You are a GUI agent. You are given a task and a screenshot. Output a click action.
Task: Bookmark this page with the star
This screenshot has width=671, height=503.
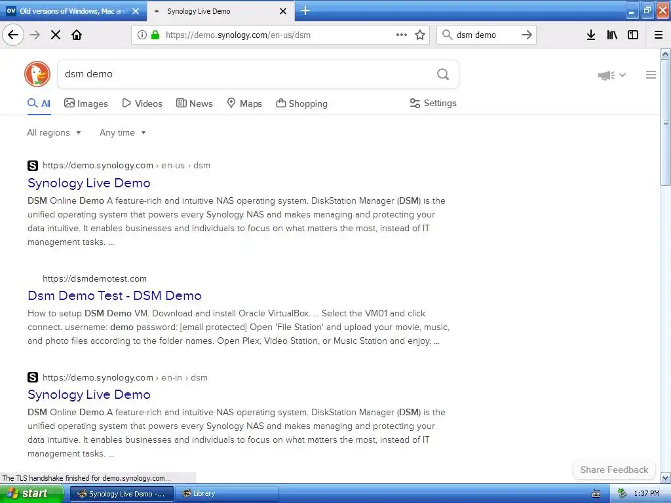(420, 35)
